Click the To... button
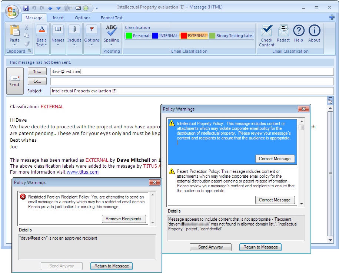Image resolution: width=339 pixels, height=273 pixels. pos(37,72)
